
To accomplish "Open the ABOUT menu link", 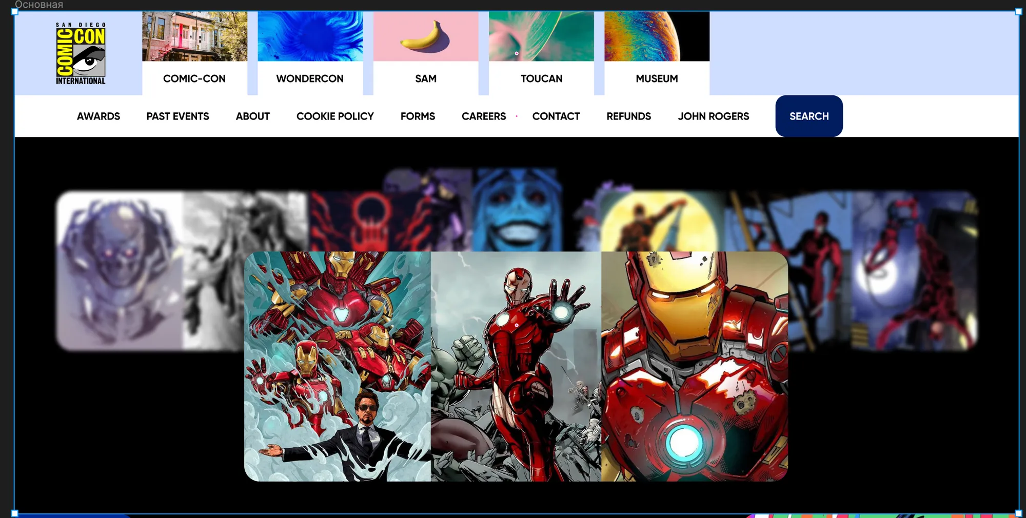I will [x=252, y=116].
